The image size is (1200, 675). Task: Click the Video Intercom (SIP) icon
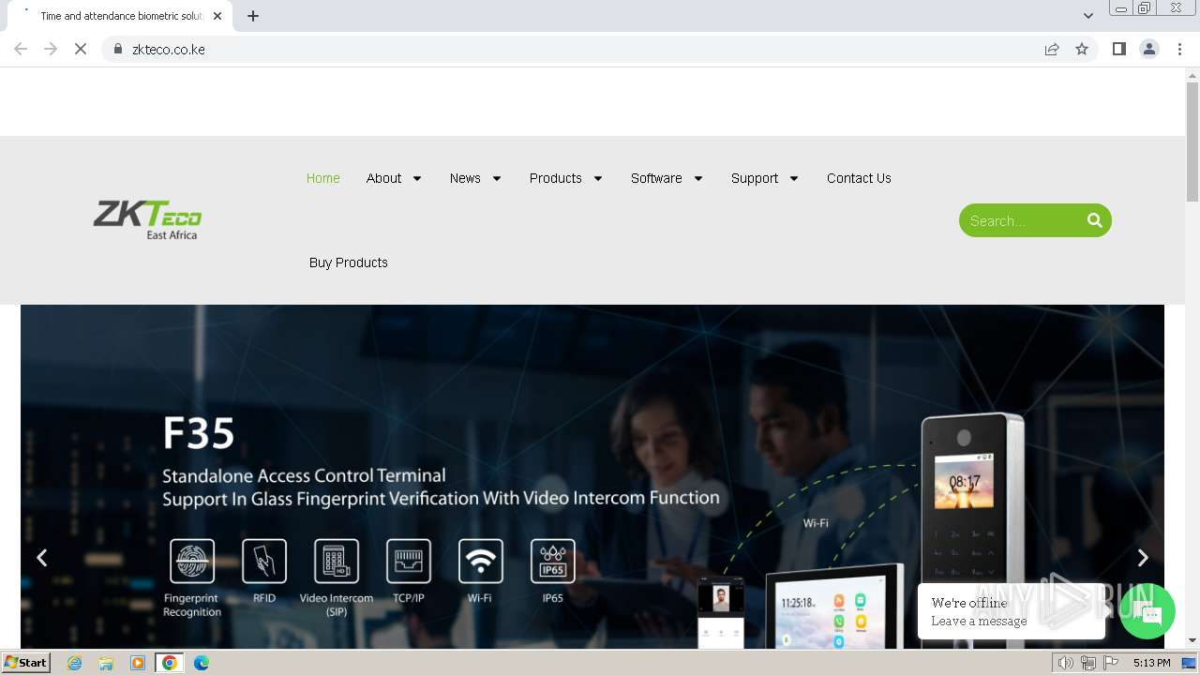click(x=337, y=561)
